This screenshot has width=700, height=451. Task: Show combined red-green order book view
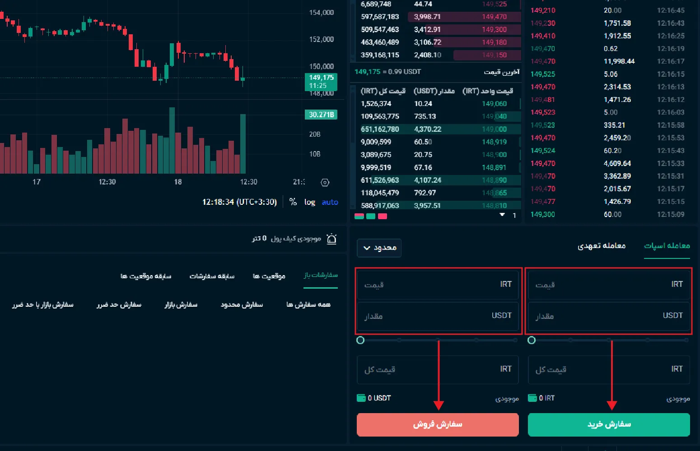pyautogui.click(x=359, y=216)
